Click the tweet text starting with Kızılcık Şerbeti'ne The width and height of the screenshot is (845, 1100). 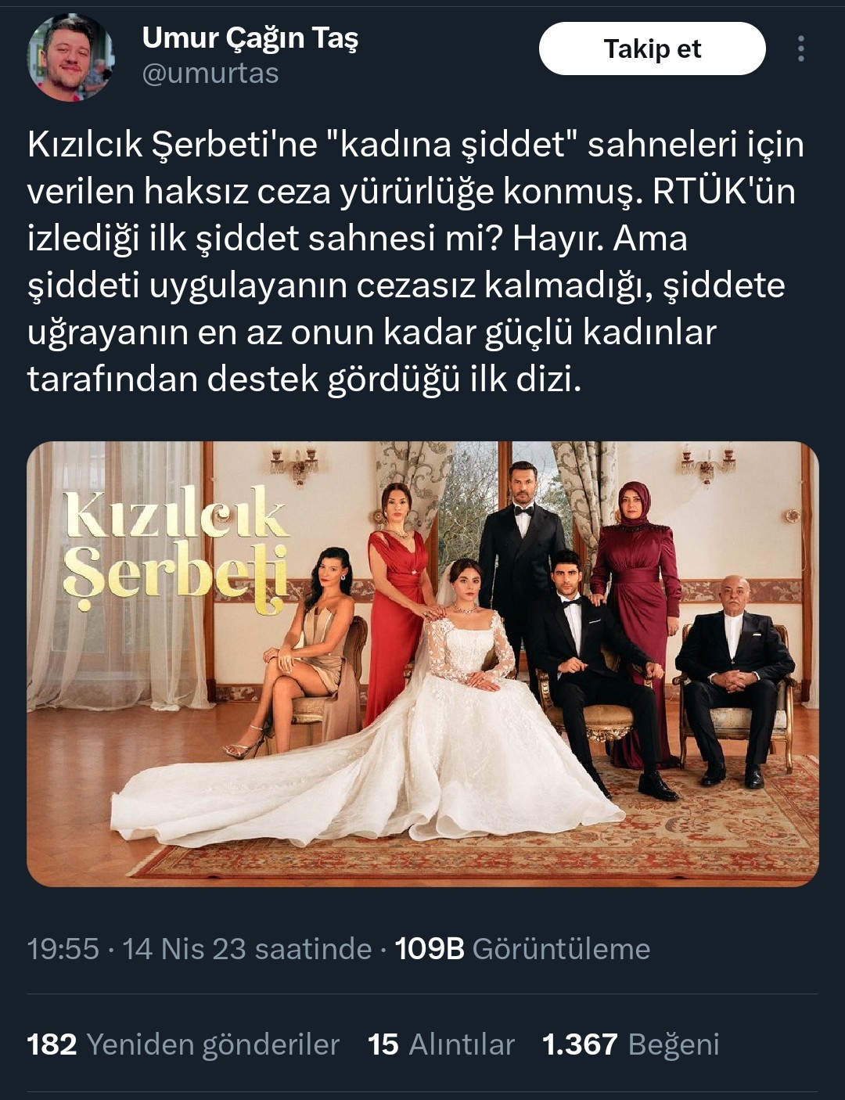click(x=415, y=262)
